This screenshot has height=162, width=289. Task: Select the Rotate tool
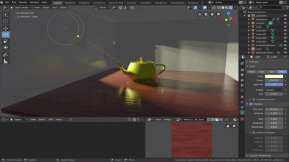pyautogui.click(x=5, y=35)
